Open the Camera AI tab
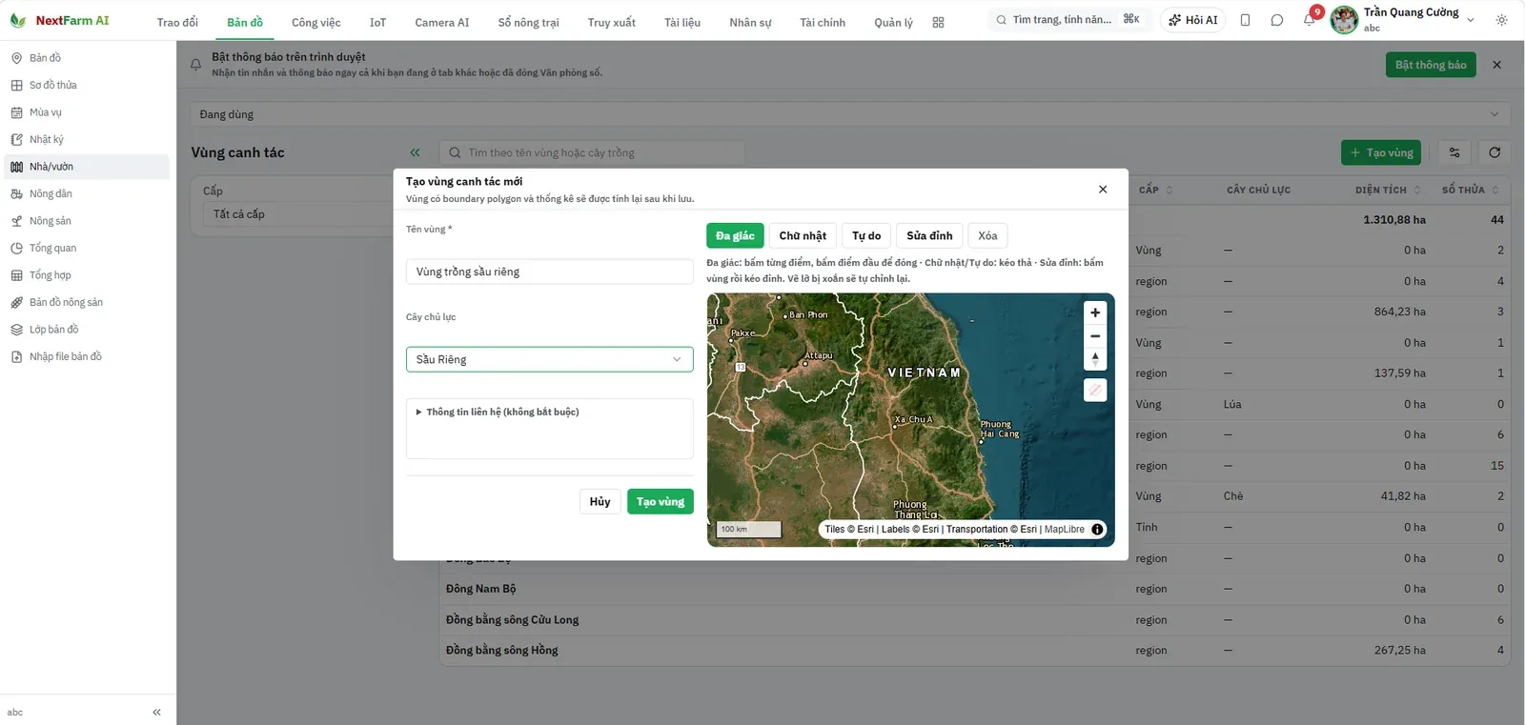 coord(442,23)
